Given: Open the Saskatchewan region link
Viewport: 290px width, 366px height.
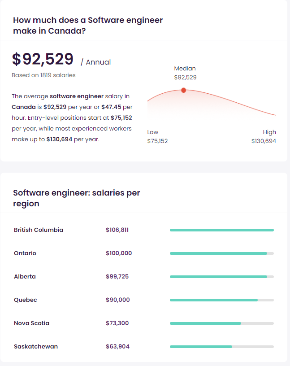Looking at the screenshot, I should pyautogui.click(x=36, y=347).
